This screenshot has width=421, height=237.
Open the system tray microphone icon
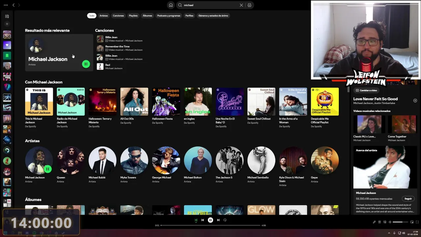[394, 233]
